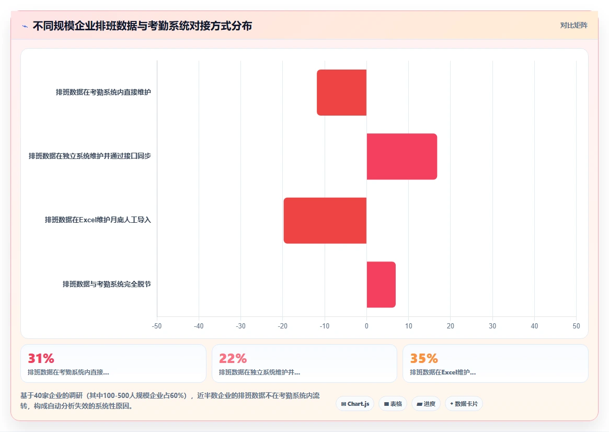Click the chart title 不同规模企业排班数据与考勤系统对接方式分布

point(143,26)
